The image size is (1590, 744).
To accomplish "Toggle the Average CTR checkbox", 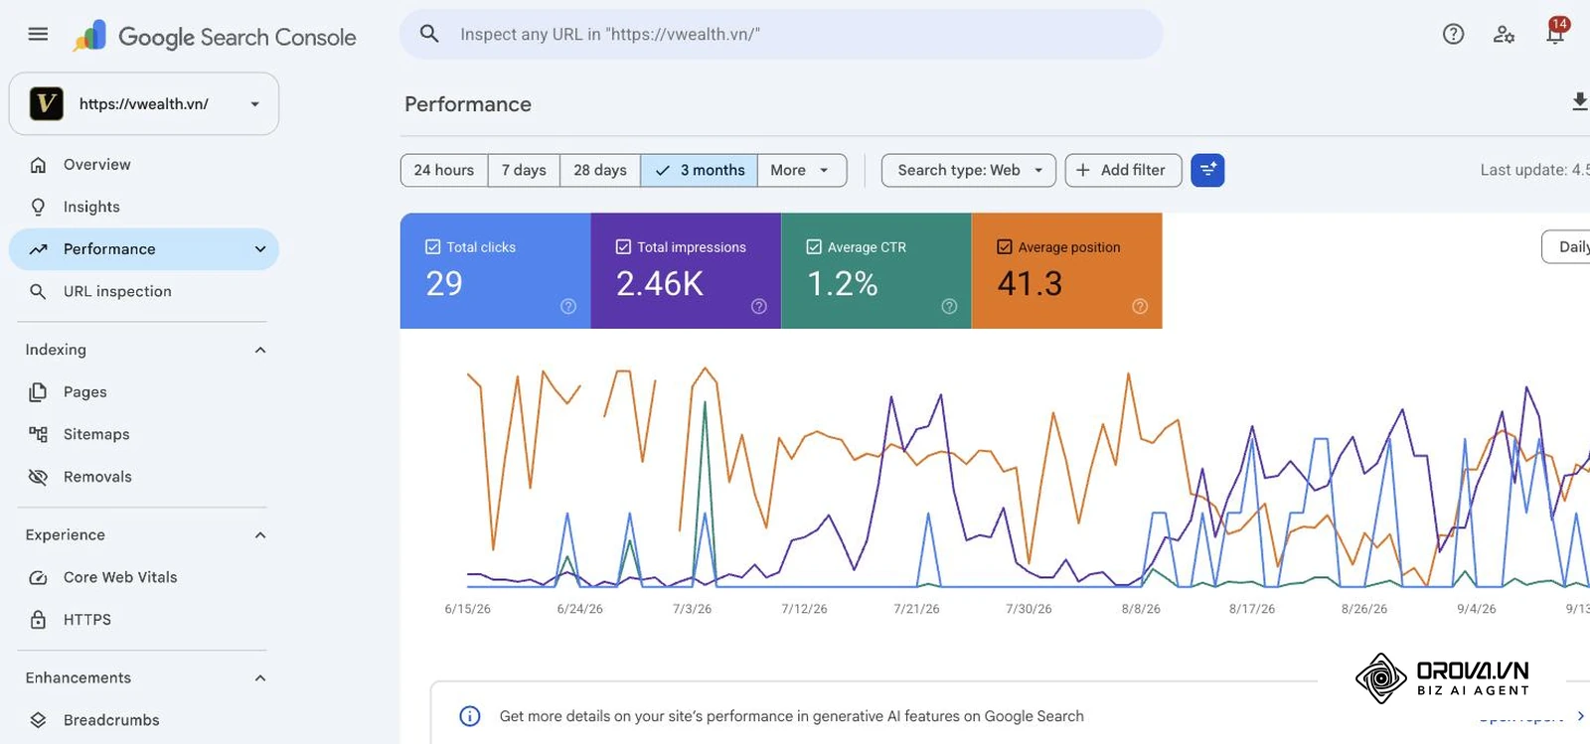I will pos(814,246).
